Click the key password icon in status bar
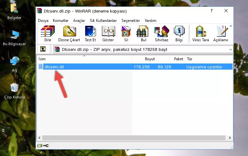The width and height of the screenshot is (248, 156). click(46, 146)
